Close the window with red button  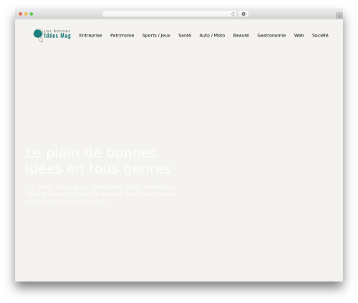[x=21, y=14]
